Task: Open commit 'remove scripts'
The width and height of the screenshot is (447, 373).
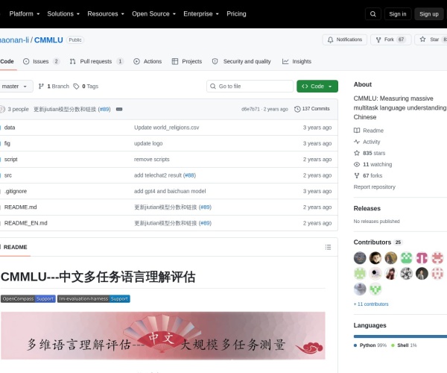Action: pos(152,160)
